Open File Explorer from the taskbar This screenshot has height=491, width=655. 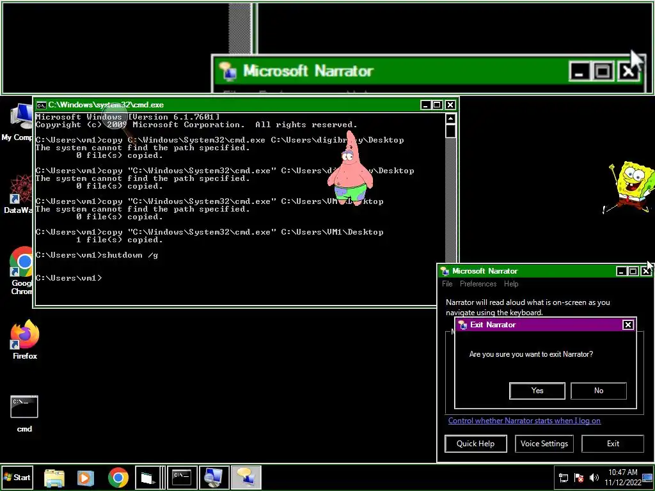click(x=54, y=478)
